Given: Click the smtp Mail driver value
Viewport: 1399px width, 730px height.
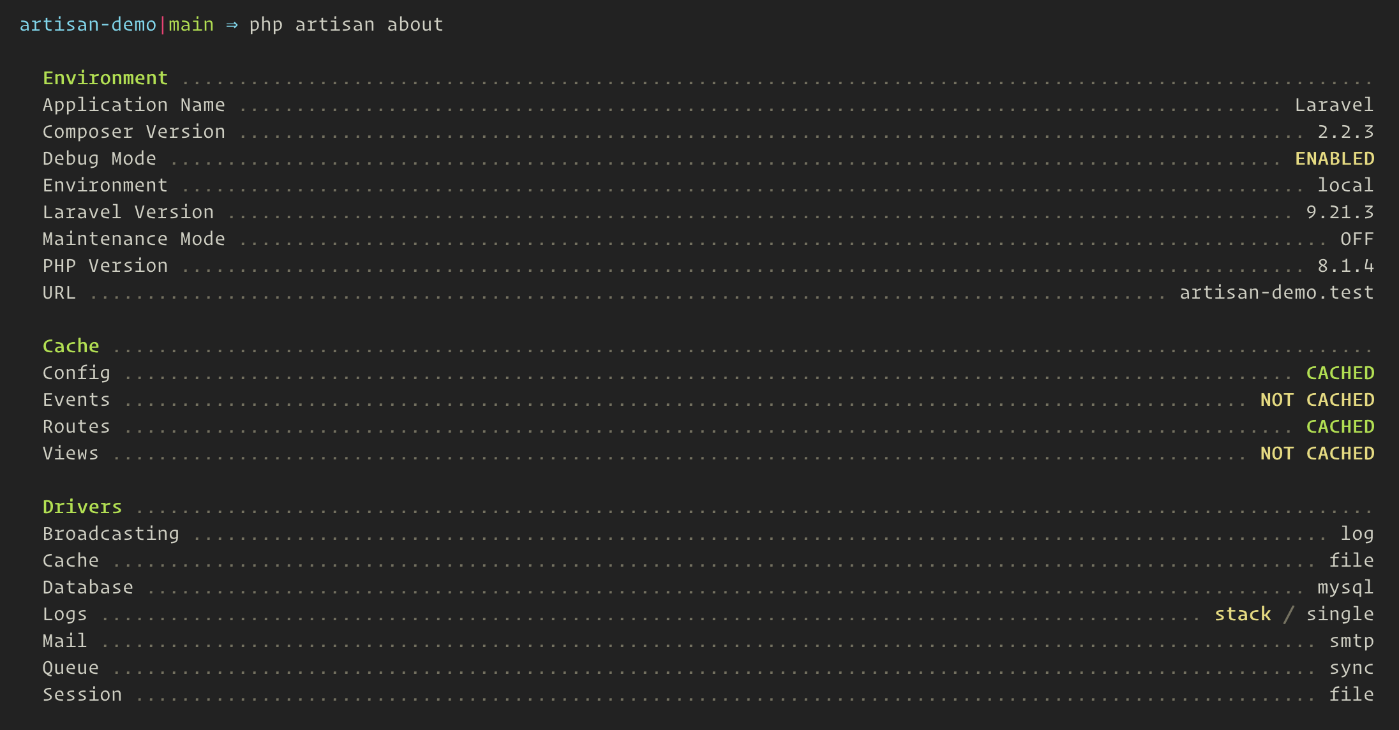Looking at the screenshot, I should tap(1352, 641).
